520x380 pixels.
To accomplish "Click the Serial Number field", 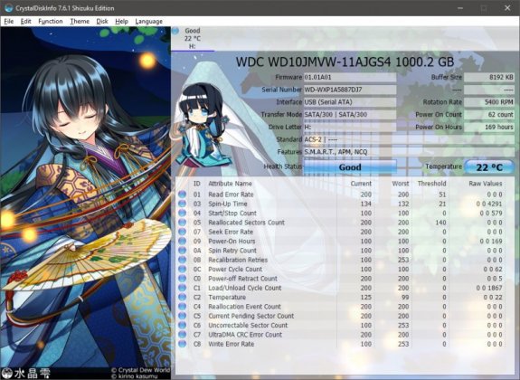I will click(350, 90).
